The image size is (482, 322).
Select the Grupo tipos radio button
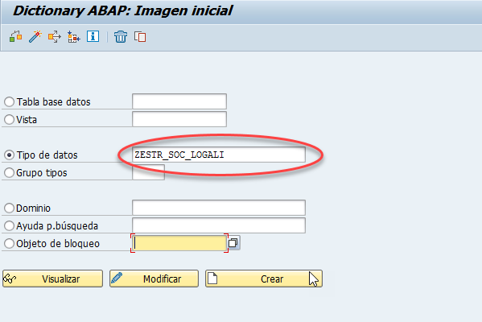[9, 172]
